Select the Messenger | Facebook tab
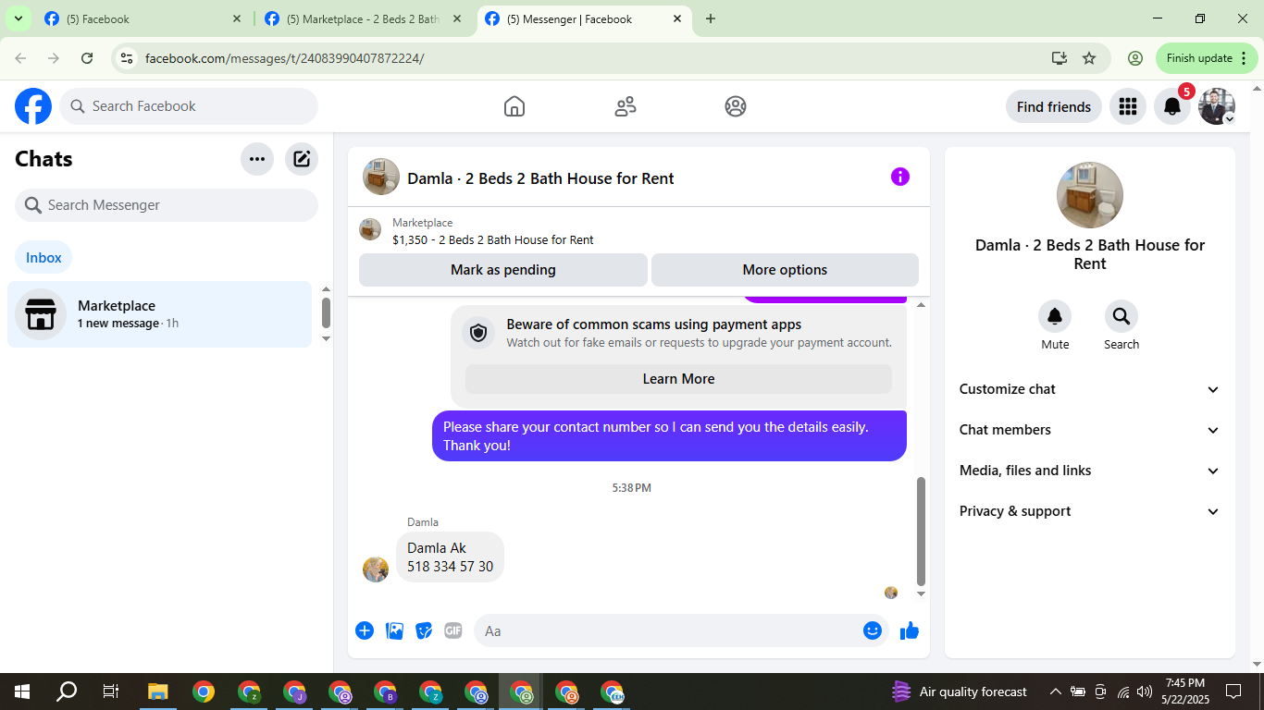 [584, 18]
